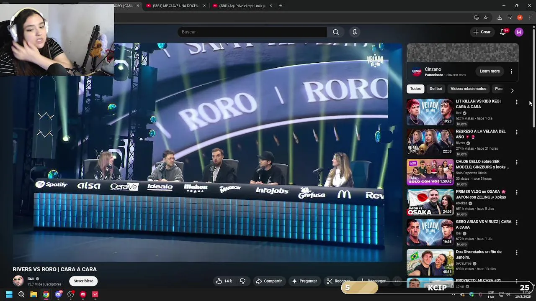
Task: Open the YouTube notifications bell
Action: (503, 32)
